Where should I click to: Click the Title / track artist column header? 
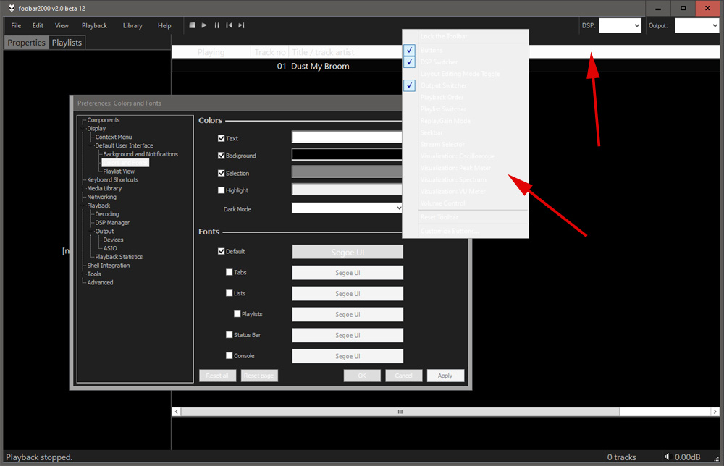(x=323, y=52)
